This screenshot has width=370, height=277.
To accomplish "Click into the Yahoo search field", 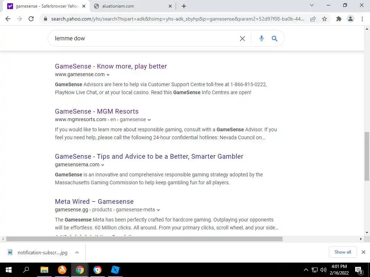I will pos(145,38).
